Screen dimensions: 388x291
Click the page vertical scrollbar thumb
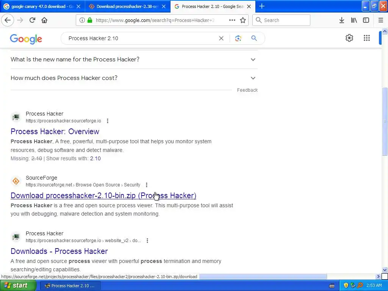(x=385, y=121)
